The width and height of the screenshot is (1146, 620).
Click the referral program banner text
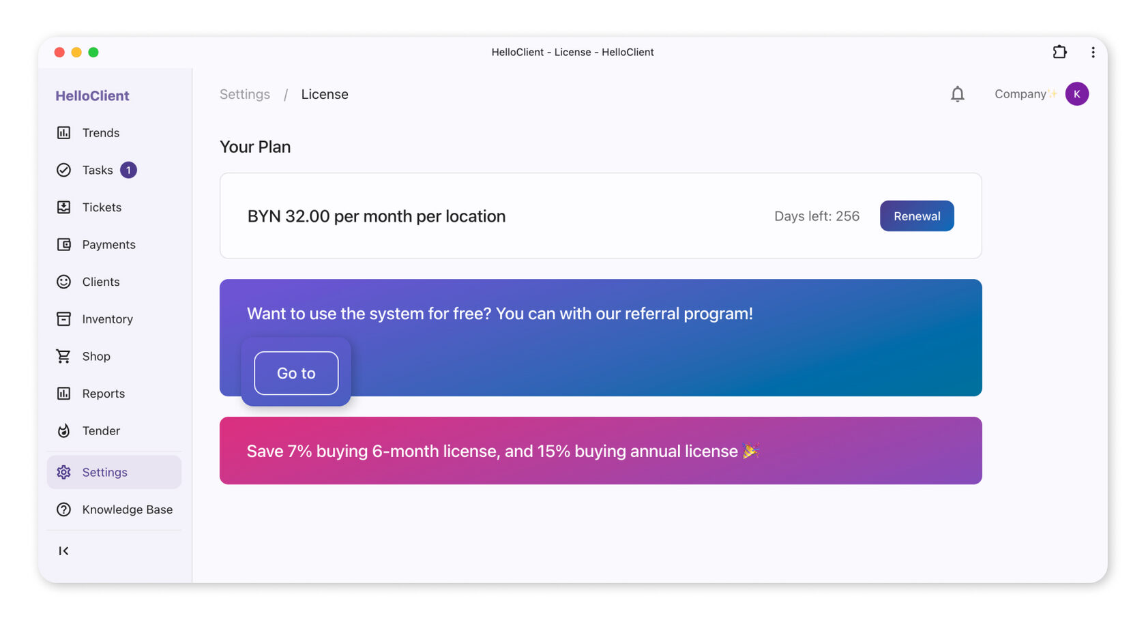(x=500, y=314)
